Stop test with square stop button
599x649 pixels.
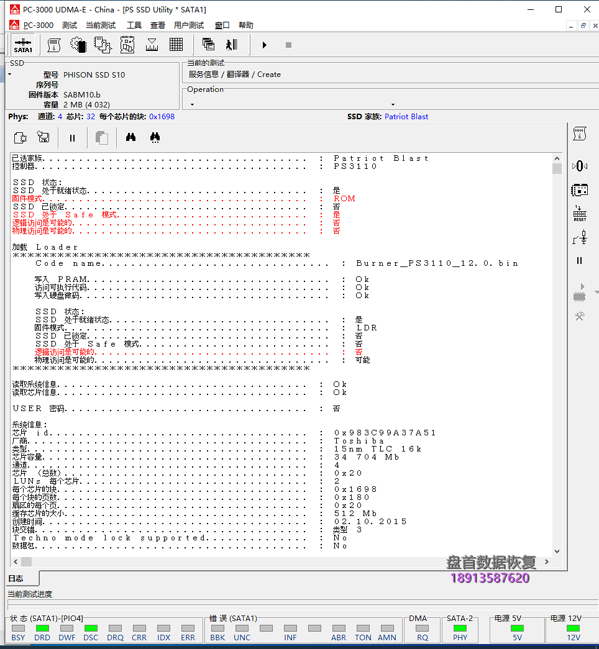pyautogui.click(x=288, y=45)
